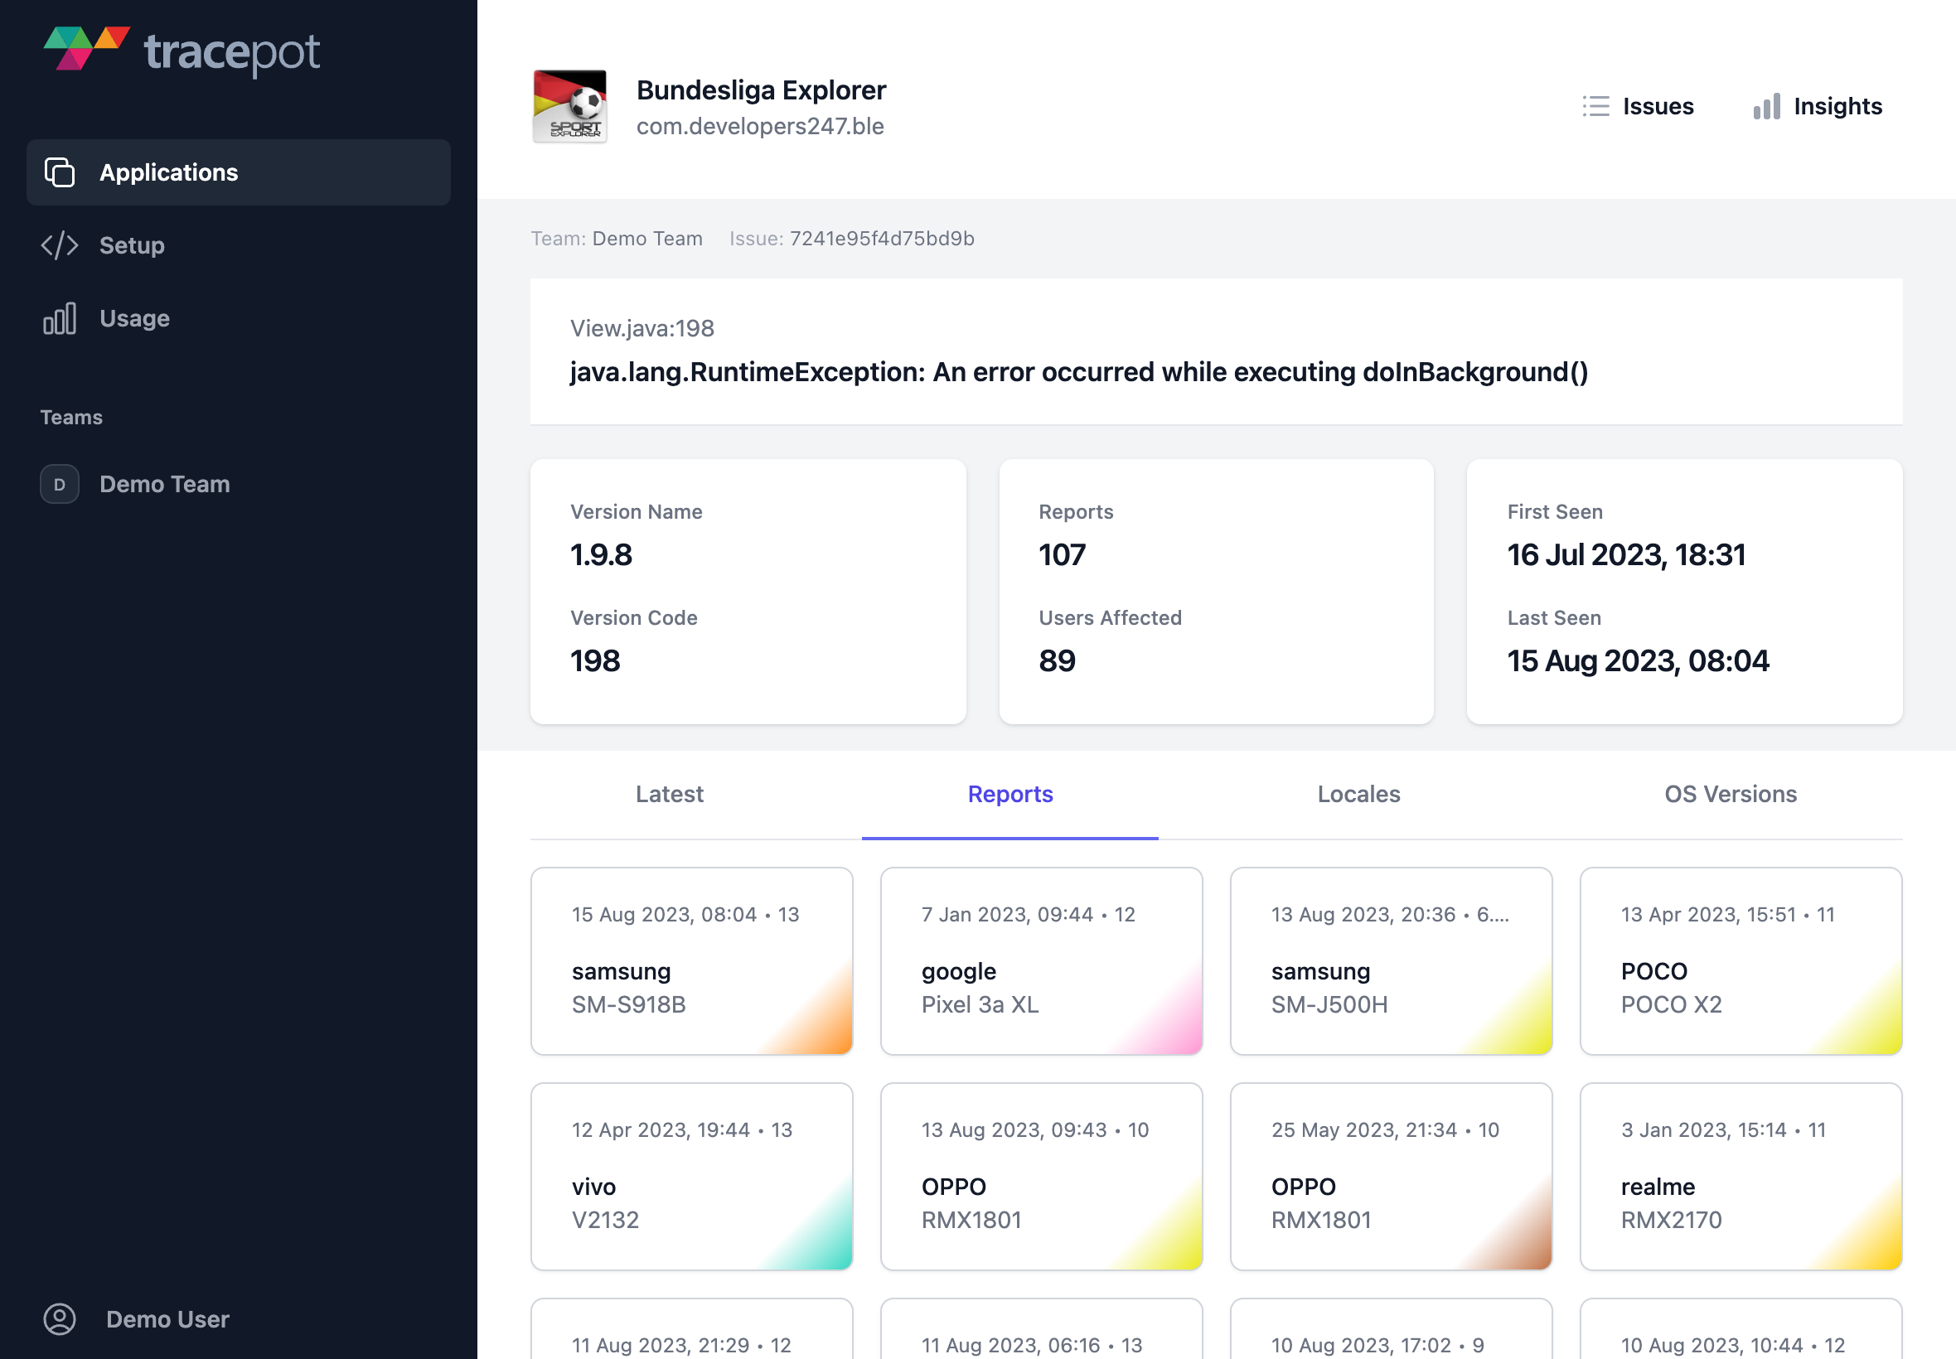Click the tracepot logo

pyautogui.click(x=182, y=52)
